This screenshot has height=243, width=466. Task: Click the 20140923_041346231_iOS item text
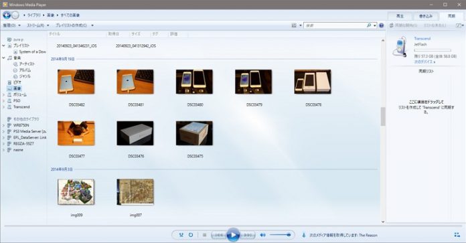[x=77, y=46]
